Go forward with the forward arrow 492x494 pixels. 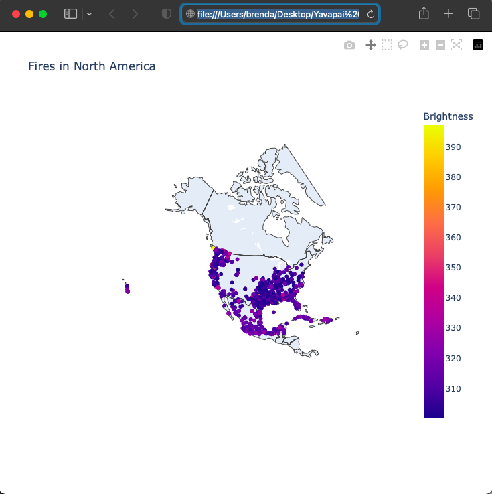135,14
